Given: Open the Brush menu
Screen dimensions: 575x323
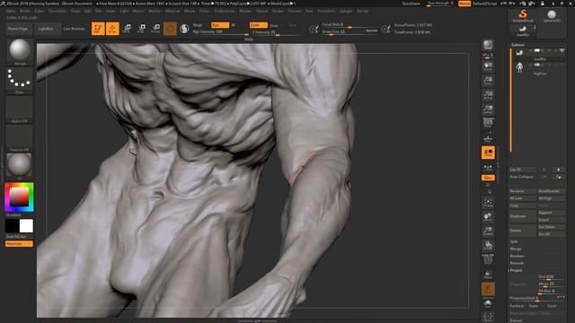Looking at the screenshot, I should click(25, 11).
